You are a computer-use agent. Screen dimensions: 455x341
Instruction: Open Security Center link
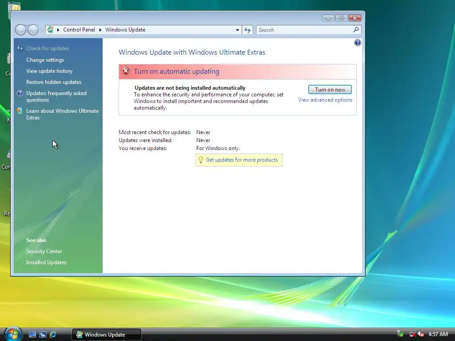pyautogui.click(x=44, y=251)
